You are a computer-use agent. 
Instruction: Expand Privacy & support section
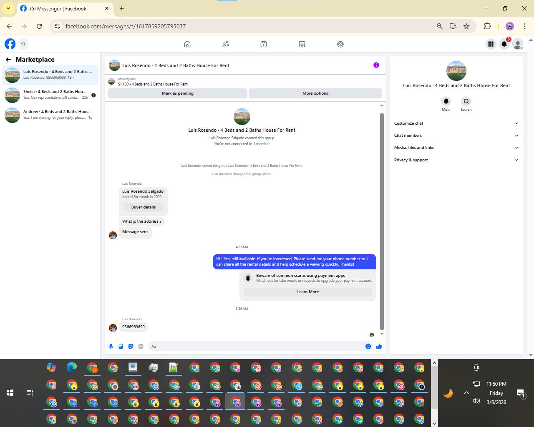456,160
